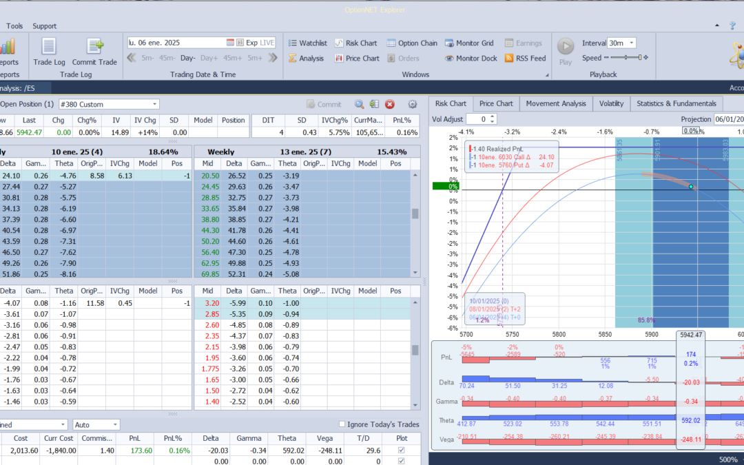
Task: Collapse the ribbon with the up arrow
Action: click(x=717, y=25)
